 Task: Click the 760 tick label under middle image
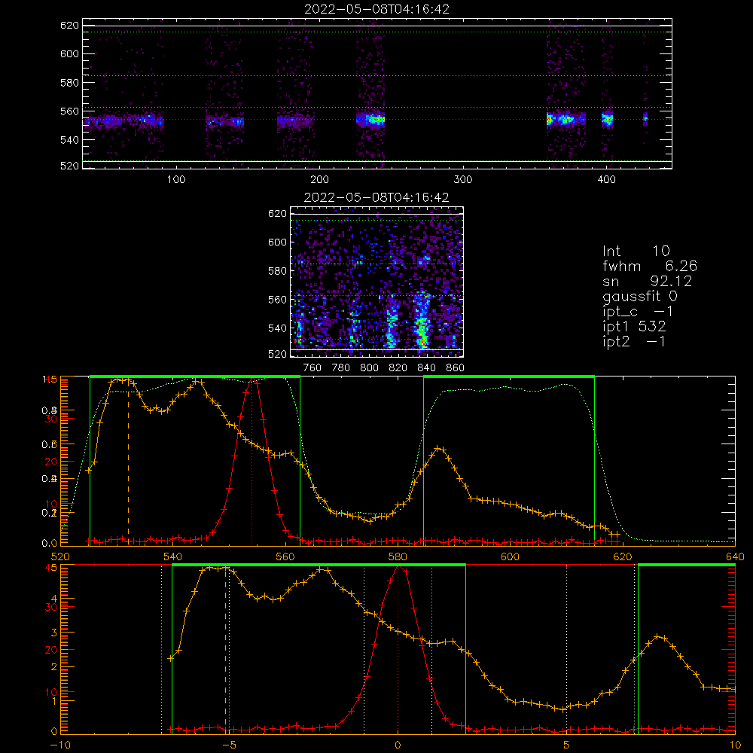(x=312, y=368)
